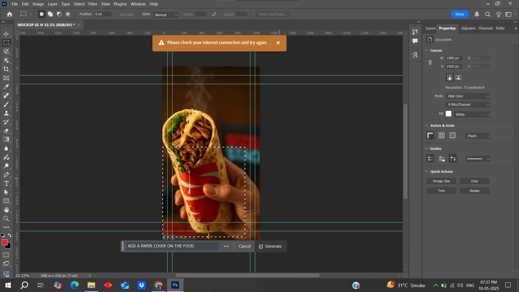Click the red foreground color swatch
This screenshot has height=292, width=519.
[x=4, y=242]
